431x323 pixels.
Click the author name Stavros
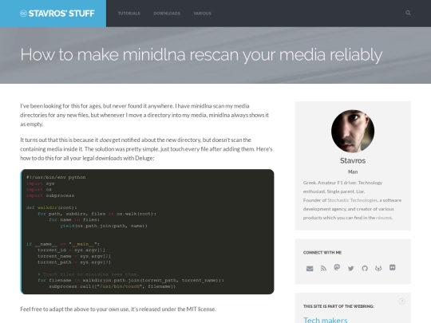(x=353, y=160)
